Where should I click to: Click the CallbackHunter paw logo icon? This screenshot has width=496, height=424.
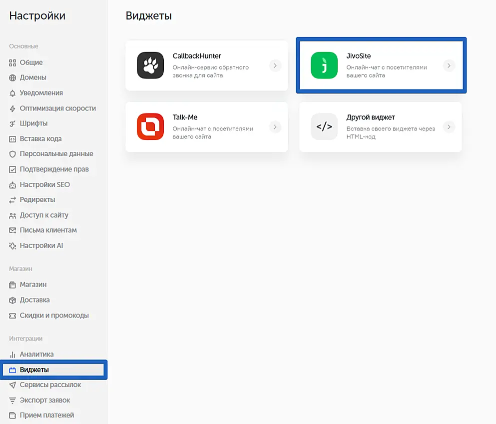click(150, 65)
